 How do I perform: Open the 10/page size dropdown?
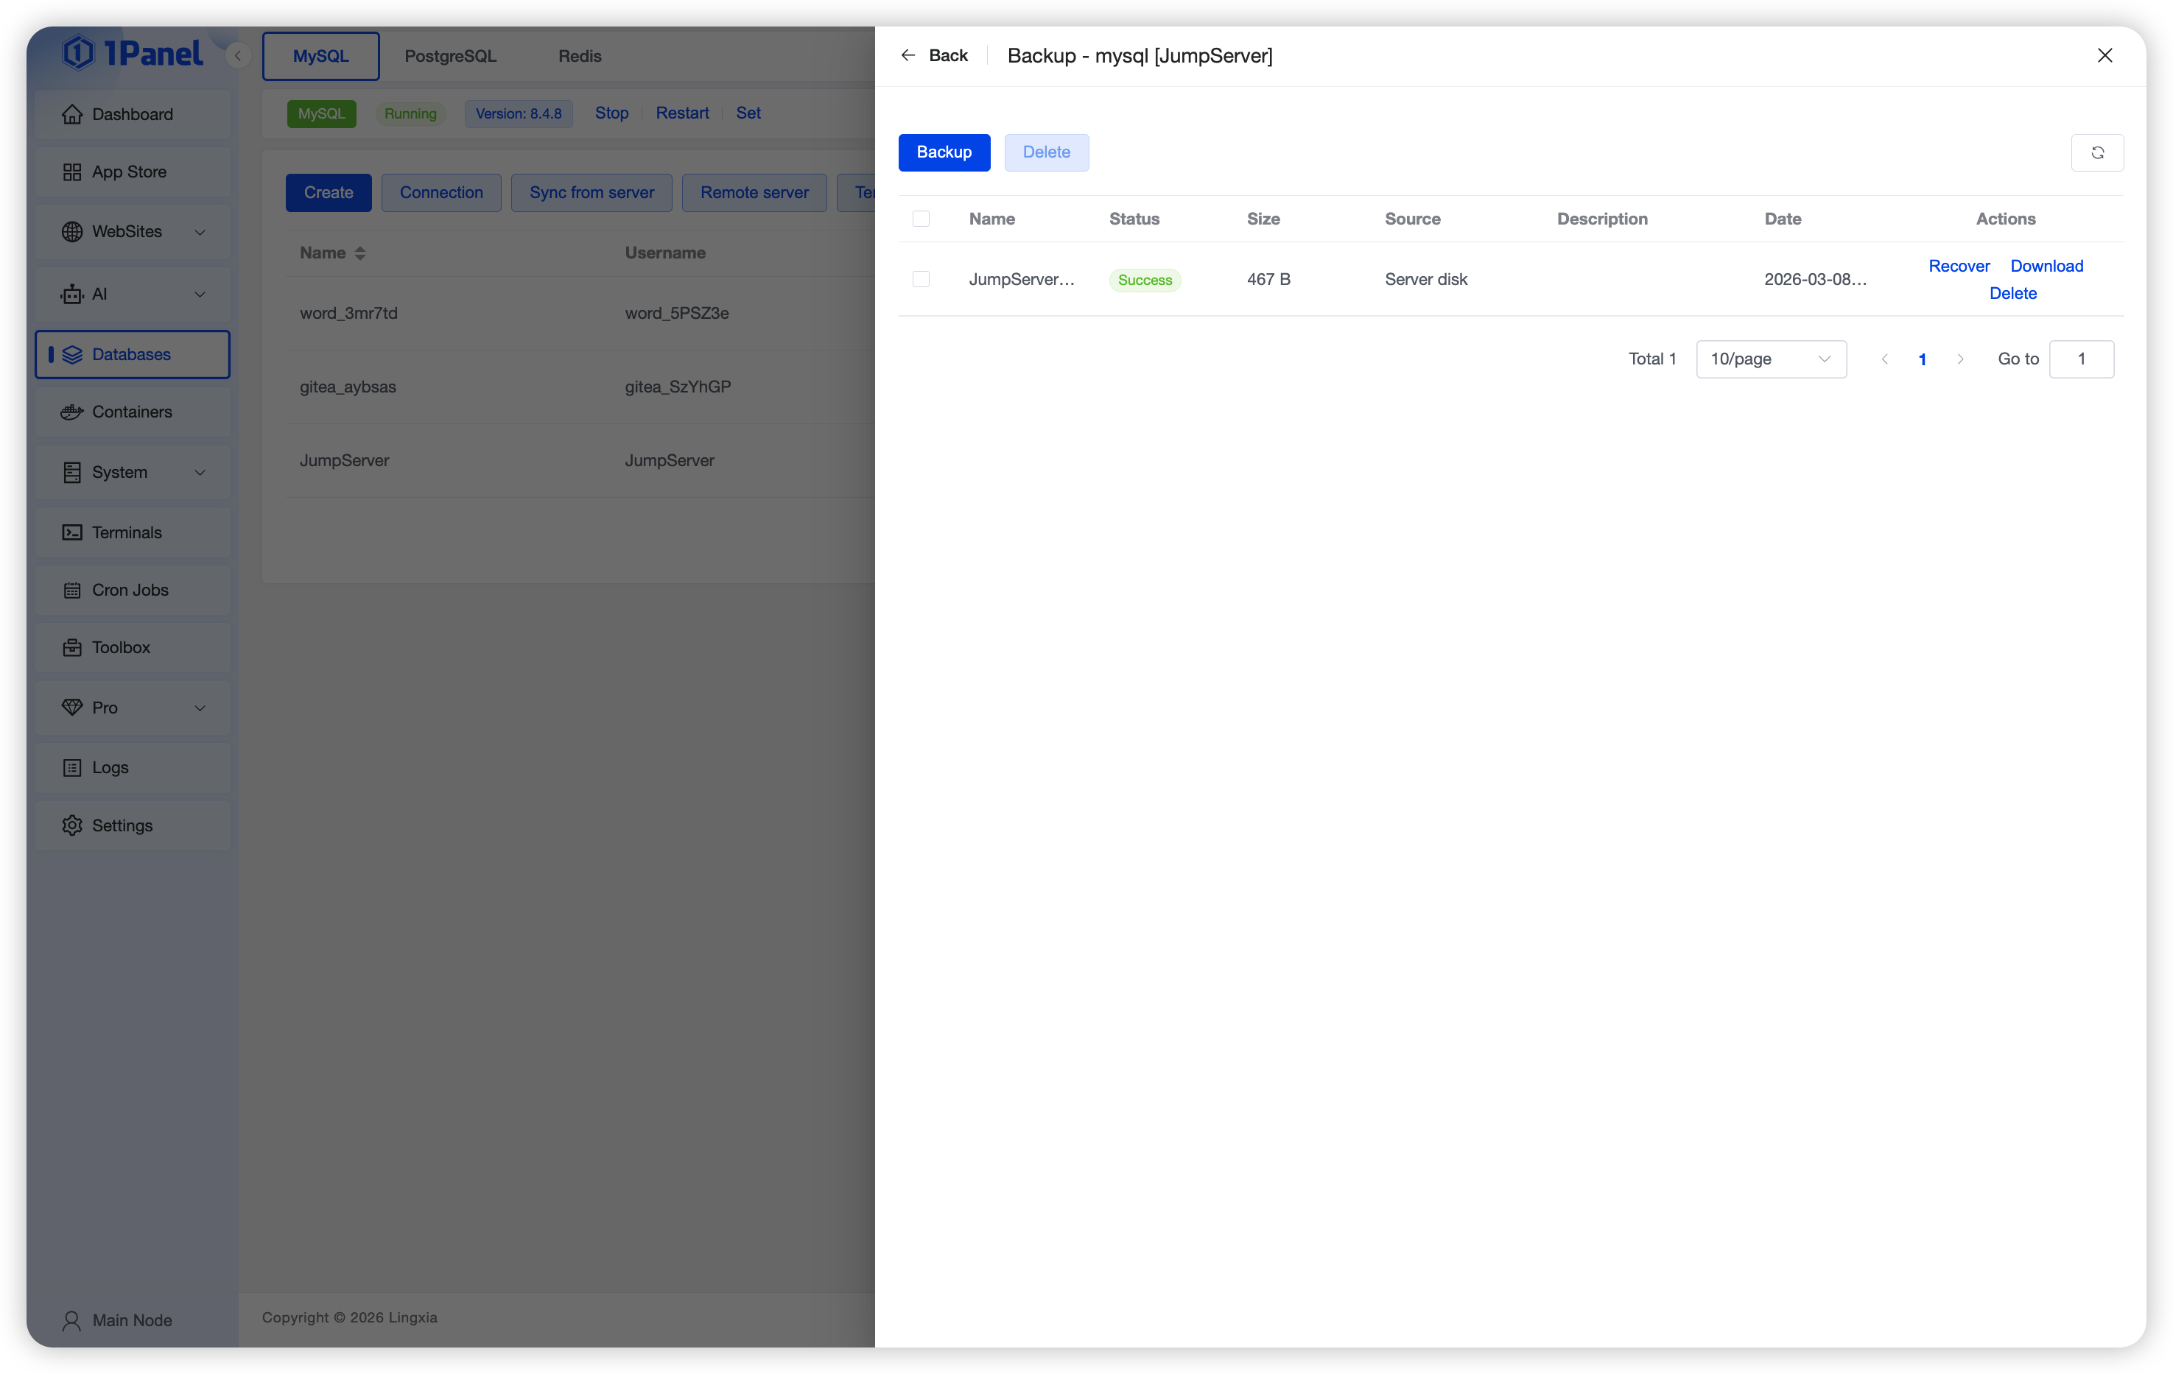click(x=1771, y=359)
